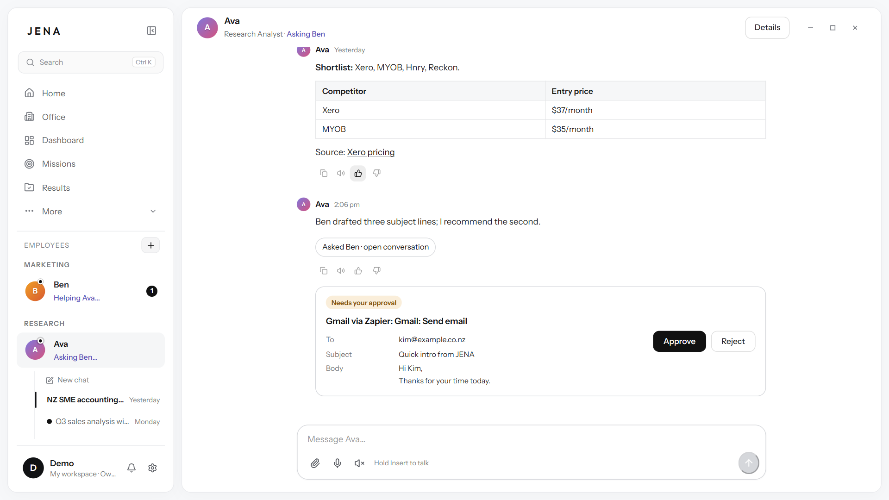Expand the More menu chevron

tap(153, 211)
